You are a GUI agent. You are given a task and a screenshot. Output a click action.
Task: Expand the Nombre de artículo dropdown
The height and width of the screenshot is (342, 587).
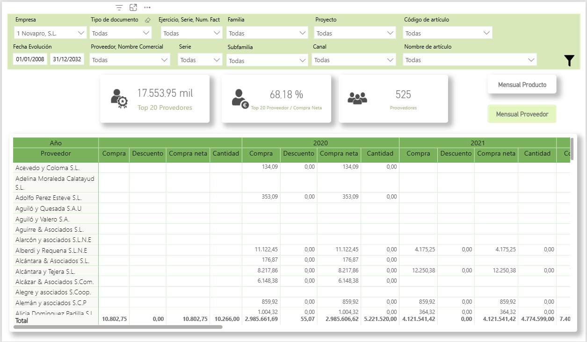pos(531,60)
